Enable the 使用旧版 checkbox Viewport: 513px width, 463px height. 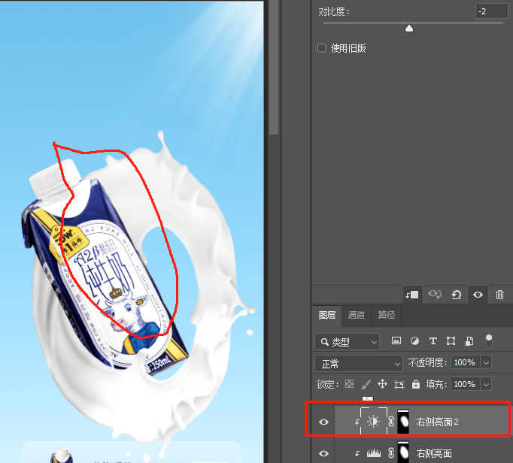322,48
